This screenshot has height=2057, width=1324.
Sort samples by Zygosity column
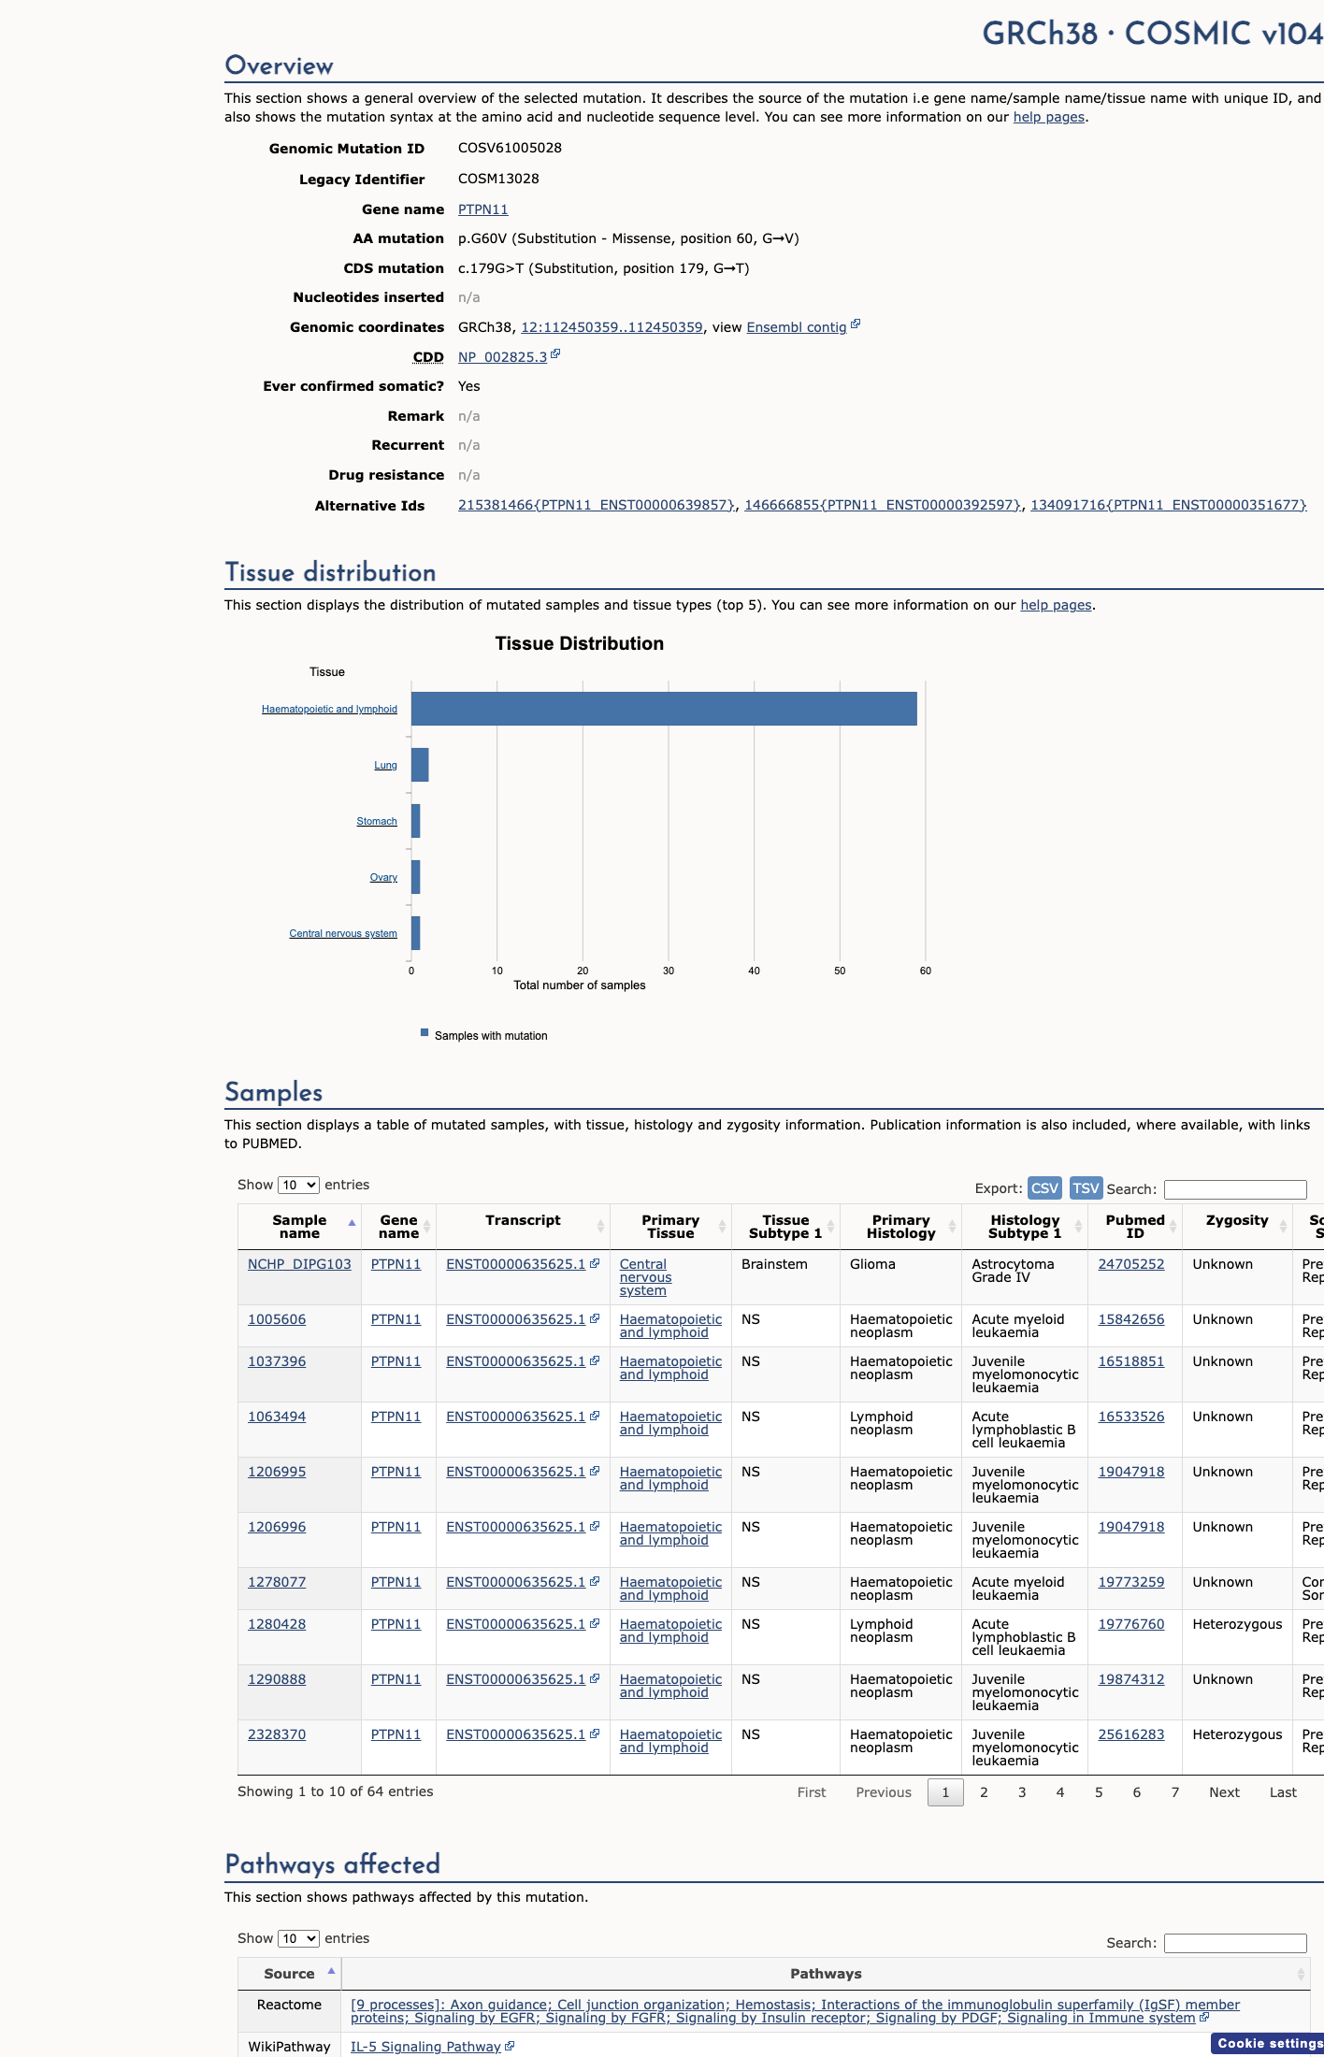[x=1237, y=1227]
